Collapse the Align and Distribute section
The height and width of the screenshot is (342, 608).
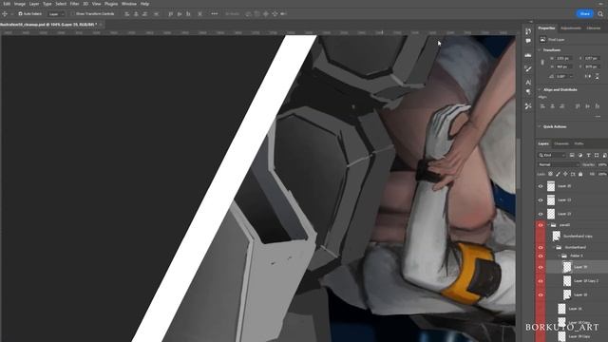[x=540, y=89]
